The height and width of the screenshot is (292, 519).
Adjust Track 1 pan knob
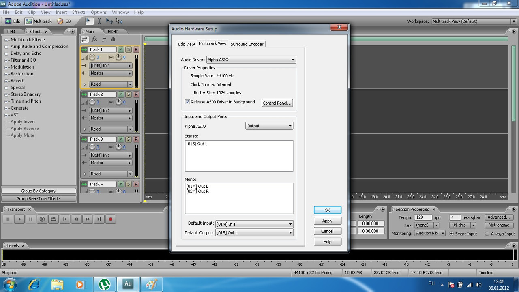coord(118,57)
